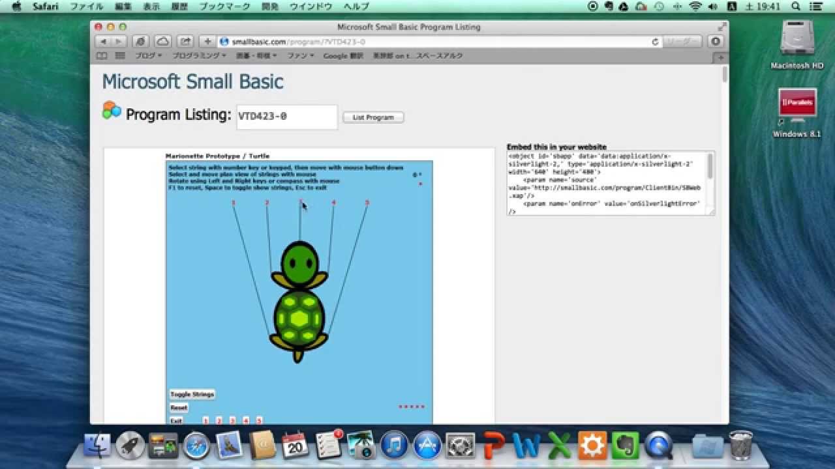
Task: Open Mission Control in the Dock
Action: coord(163,446)
